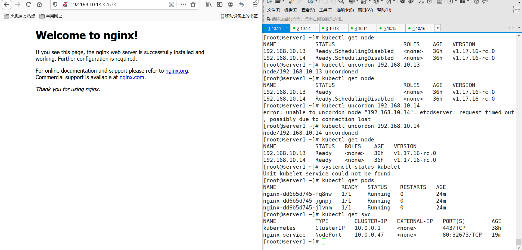Open 帮助(H) menu
The height and width of the screenshot is (250, 522).
click(384, 10)
